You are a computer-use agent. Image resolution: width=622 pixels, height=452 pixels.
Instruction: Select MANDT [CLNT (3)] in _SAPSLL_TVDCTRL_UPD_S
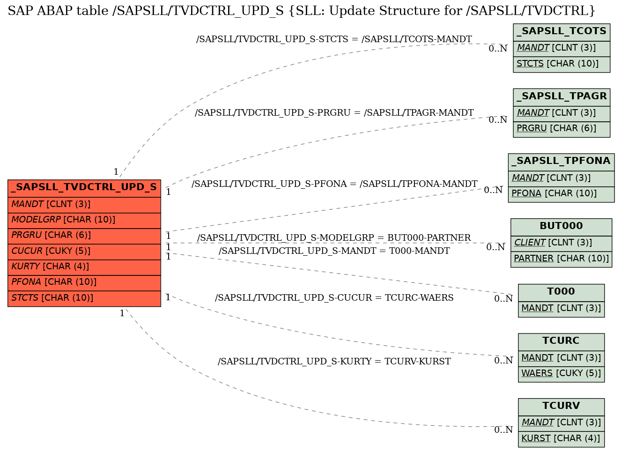click(x=84, y=204)
